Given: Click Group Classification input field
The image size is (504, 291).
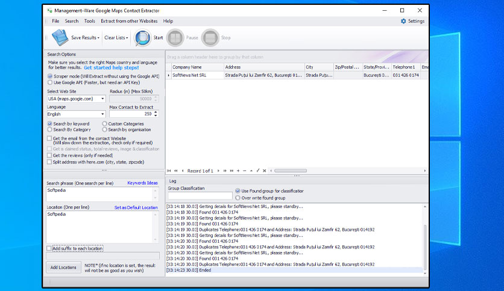Looking at the screenshot, I should (200, 195).
